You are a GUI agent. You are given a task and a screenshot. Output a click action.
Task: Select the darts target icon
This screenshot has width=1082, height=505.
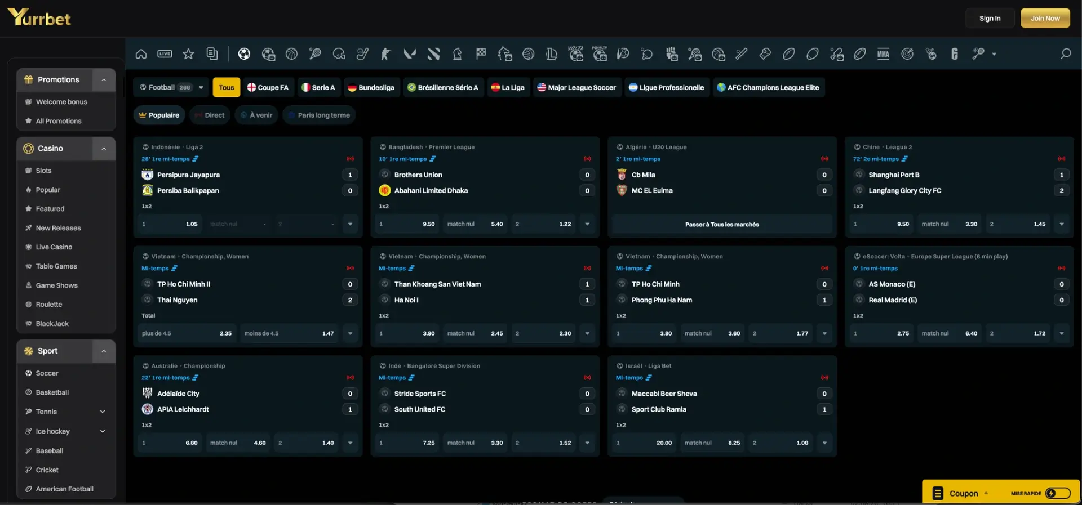click(x=907, y=54)
